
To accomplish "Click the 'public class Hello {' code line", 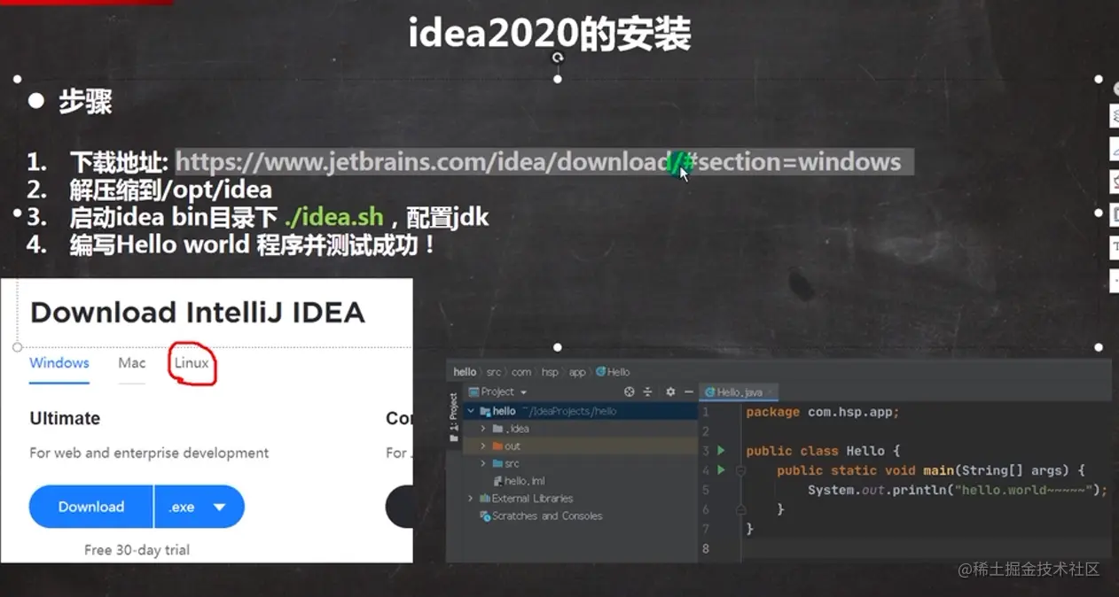I will pos(823,451).
